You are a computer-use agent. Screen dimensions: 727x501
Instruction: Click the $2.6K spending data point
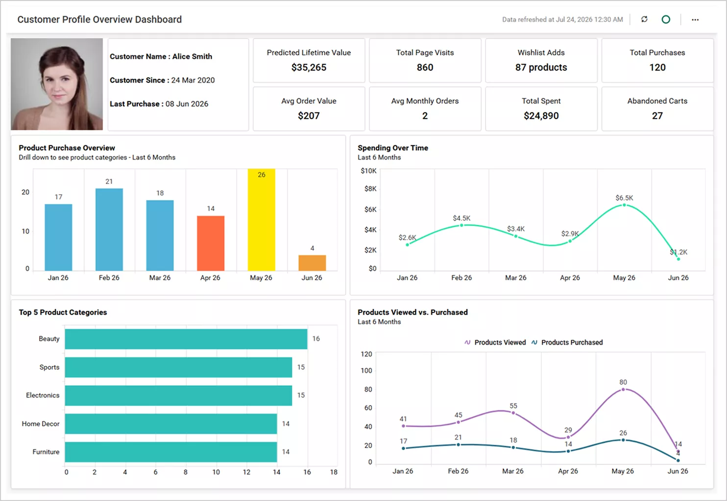(x=408, y=245)
